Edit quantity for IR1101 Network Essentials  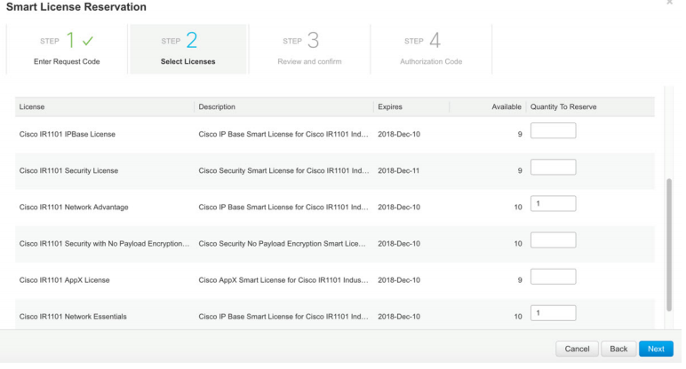[x=553, y=312]
